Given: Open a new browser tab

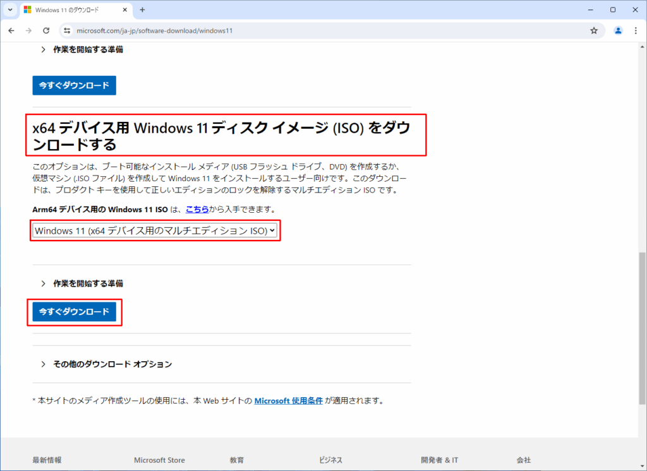Looking at the screenshot, I should (x=142, y=10).
